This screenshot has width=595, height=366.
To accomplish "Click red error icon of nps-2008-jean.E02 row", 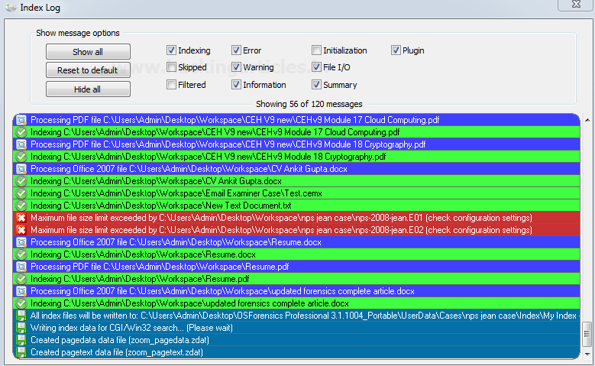I will [x=21, y=230].
